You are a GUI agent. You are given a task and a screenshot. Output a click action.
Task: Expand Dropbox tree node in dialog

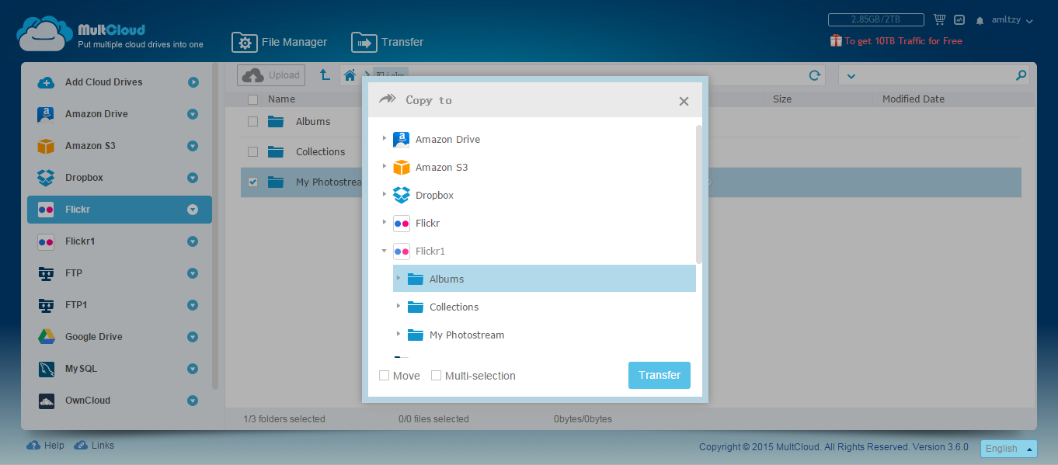(384, 195)
